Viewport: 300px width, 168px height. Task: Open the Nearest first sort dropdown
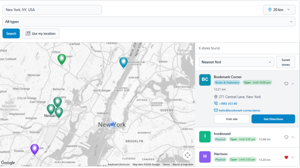click(236, 62)
